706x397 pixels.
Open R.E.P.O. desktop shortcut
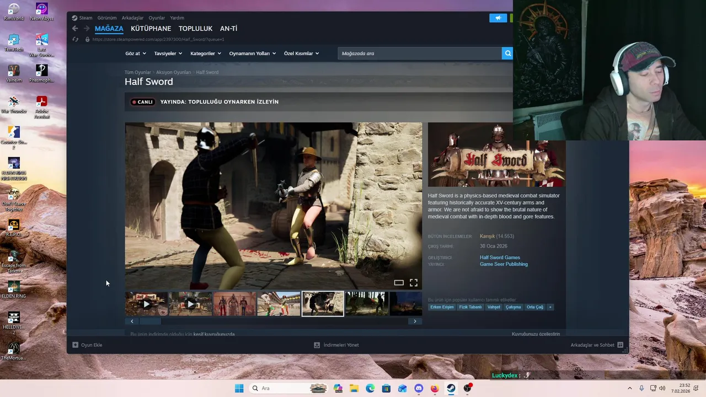(x=14, y=228)
